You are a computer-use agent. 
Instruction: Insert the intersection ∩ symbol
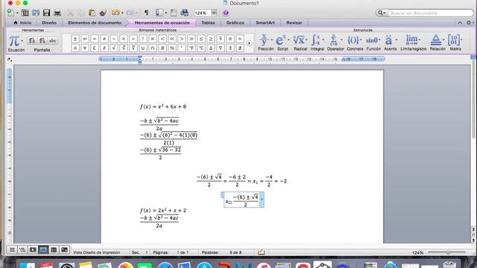pos(153,48)
